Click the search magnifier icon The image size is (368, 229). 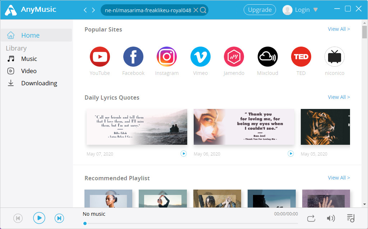203,10
